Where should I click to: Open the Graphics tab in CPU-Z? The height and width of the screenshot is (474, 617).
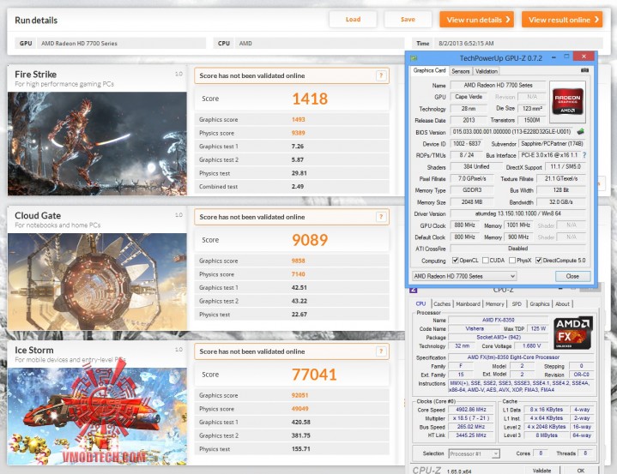click(540, 303)
